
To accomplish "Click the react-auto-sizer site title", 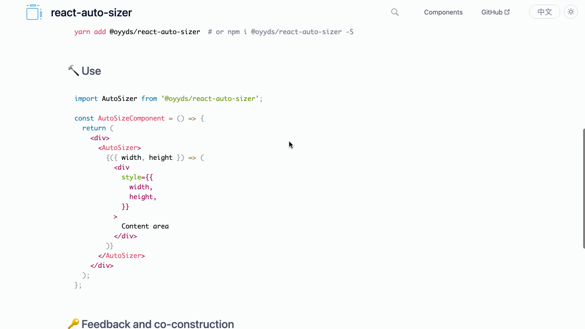I will (x=91, y=13).
